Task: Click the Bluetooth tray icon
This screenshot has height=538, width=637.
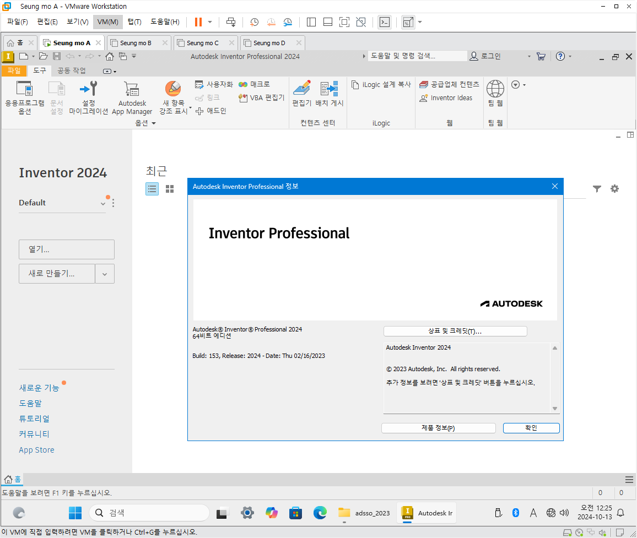Action: (x=516, y=513)
